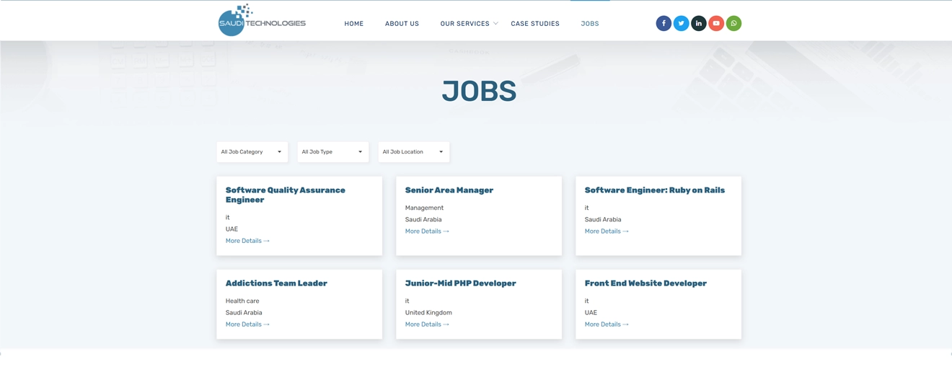
Task: Navigate to Case Studies
Action: (534, 24)
